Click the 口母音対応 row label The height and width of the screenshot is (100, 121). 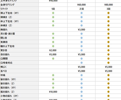click(7, 63)
